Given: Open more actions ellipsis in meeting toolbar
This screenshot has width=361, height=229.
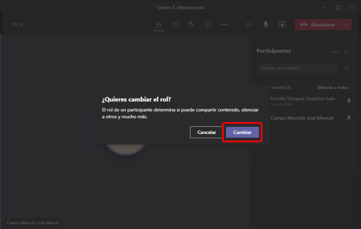Looking at the screenshot, I should [224, 25].
